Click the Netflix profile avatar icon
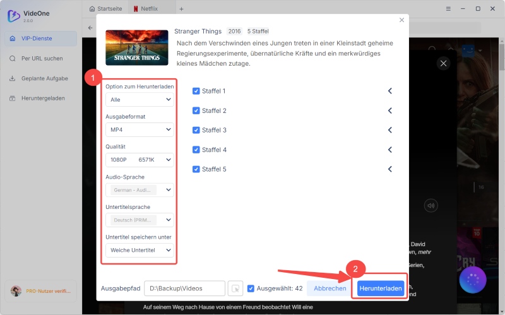 tap(468, 51)
